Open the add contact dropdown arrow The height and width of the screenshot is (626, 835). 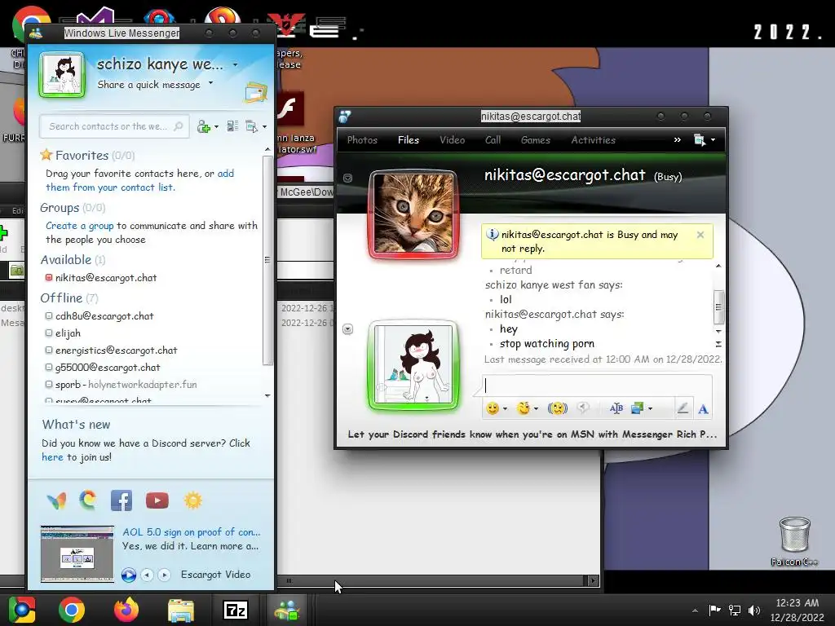[216, 126]
